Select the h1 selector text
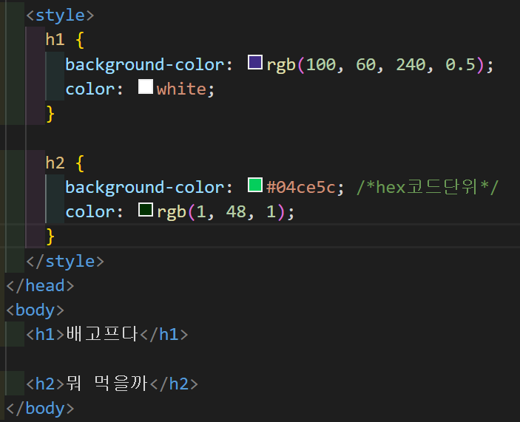Screen dimensions: 520x422 pos(55,40)
